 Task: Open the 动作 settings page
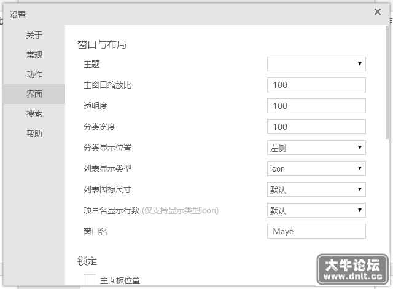point(34,74)
